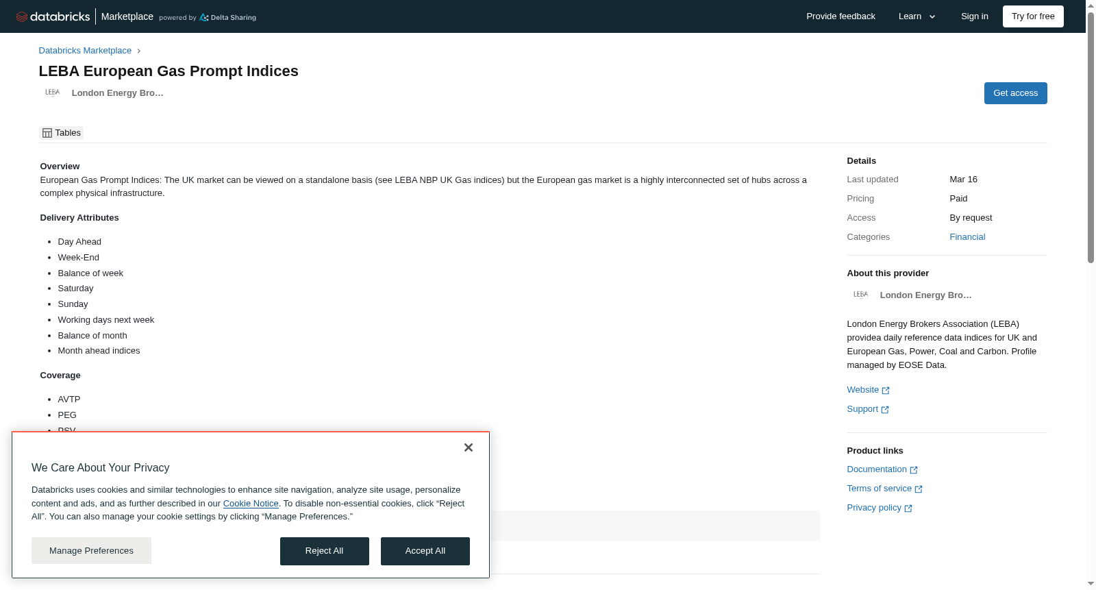
Task: Click the Coverage heading
Action: [60, 376]
